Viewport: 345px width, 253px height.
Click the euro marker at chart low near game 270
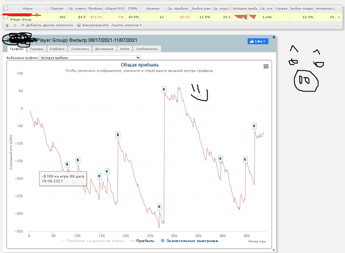(160, 207)
